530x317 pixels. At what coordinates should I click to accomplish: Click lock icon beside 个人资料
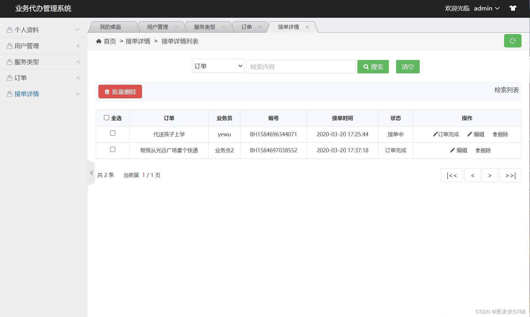(10, 30)
